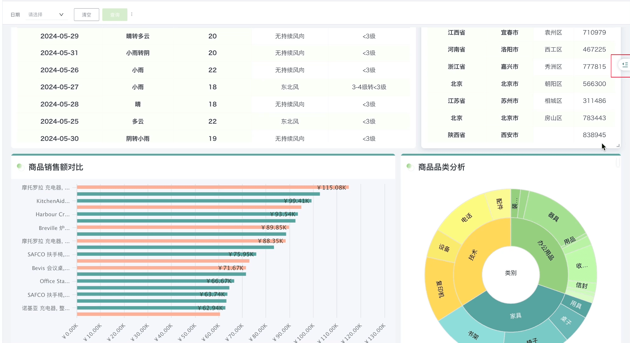Select city cell 苏州市
The image size is (630, 343).
pos(510,101)
